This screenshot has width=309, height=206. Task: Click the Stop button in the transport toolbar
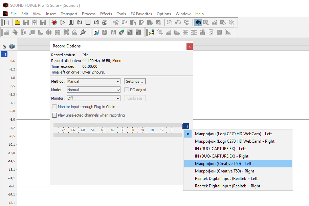[88, 22]
